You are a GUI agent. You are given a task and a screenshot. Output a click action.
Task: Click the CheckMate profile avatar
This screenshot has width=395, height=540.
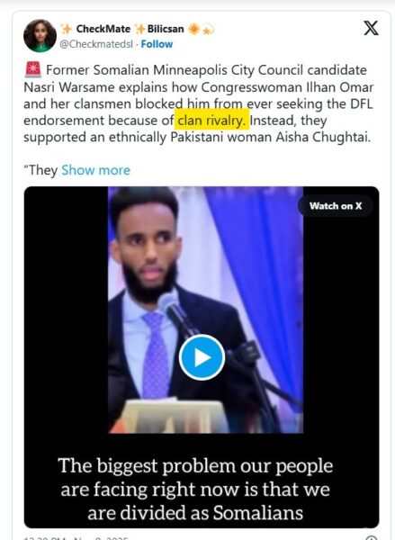click(40, 36)
